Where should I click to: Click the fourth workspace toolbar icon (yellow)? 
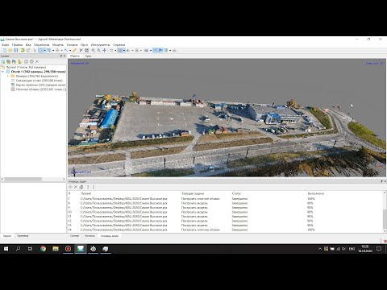[19, 61]
